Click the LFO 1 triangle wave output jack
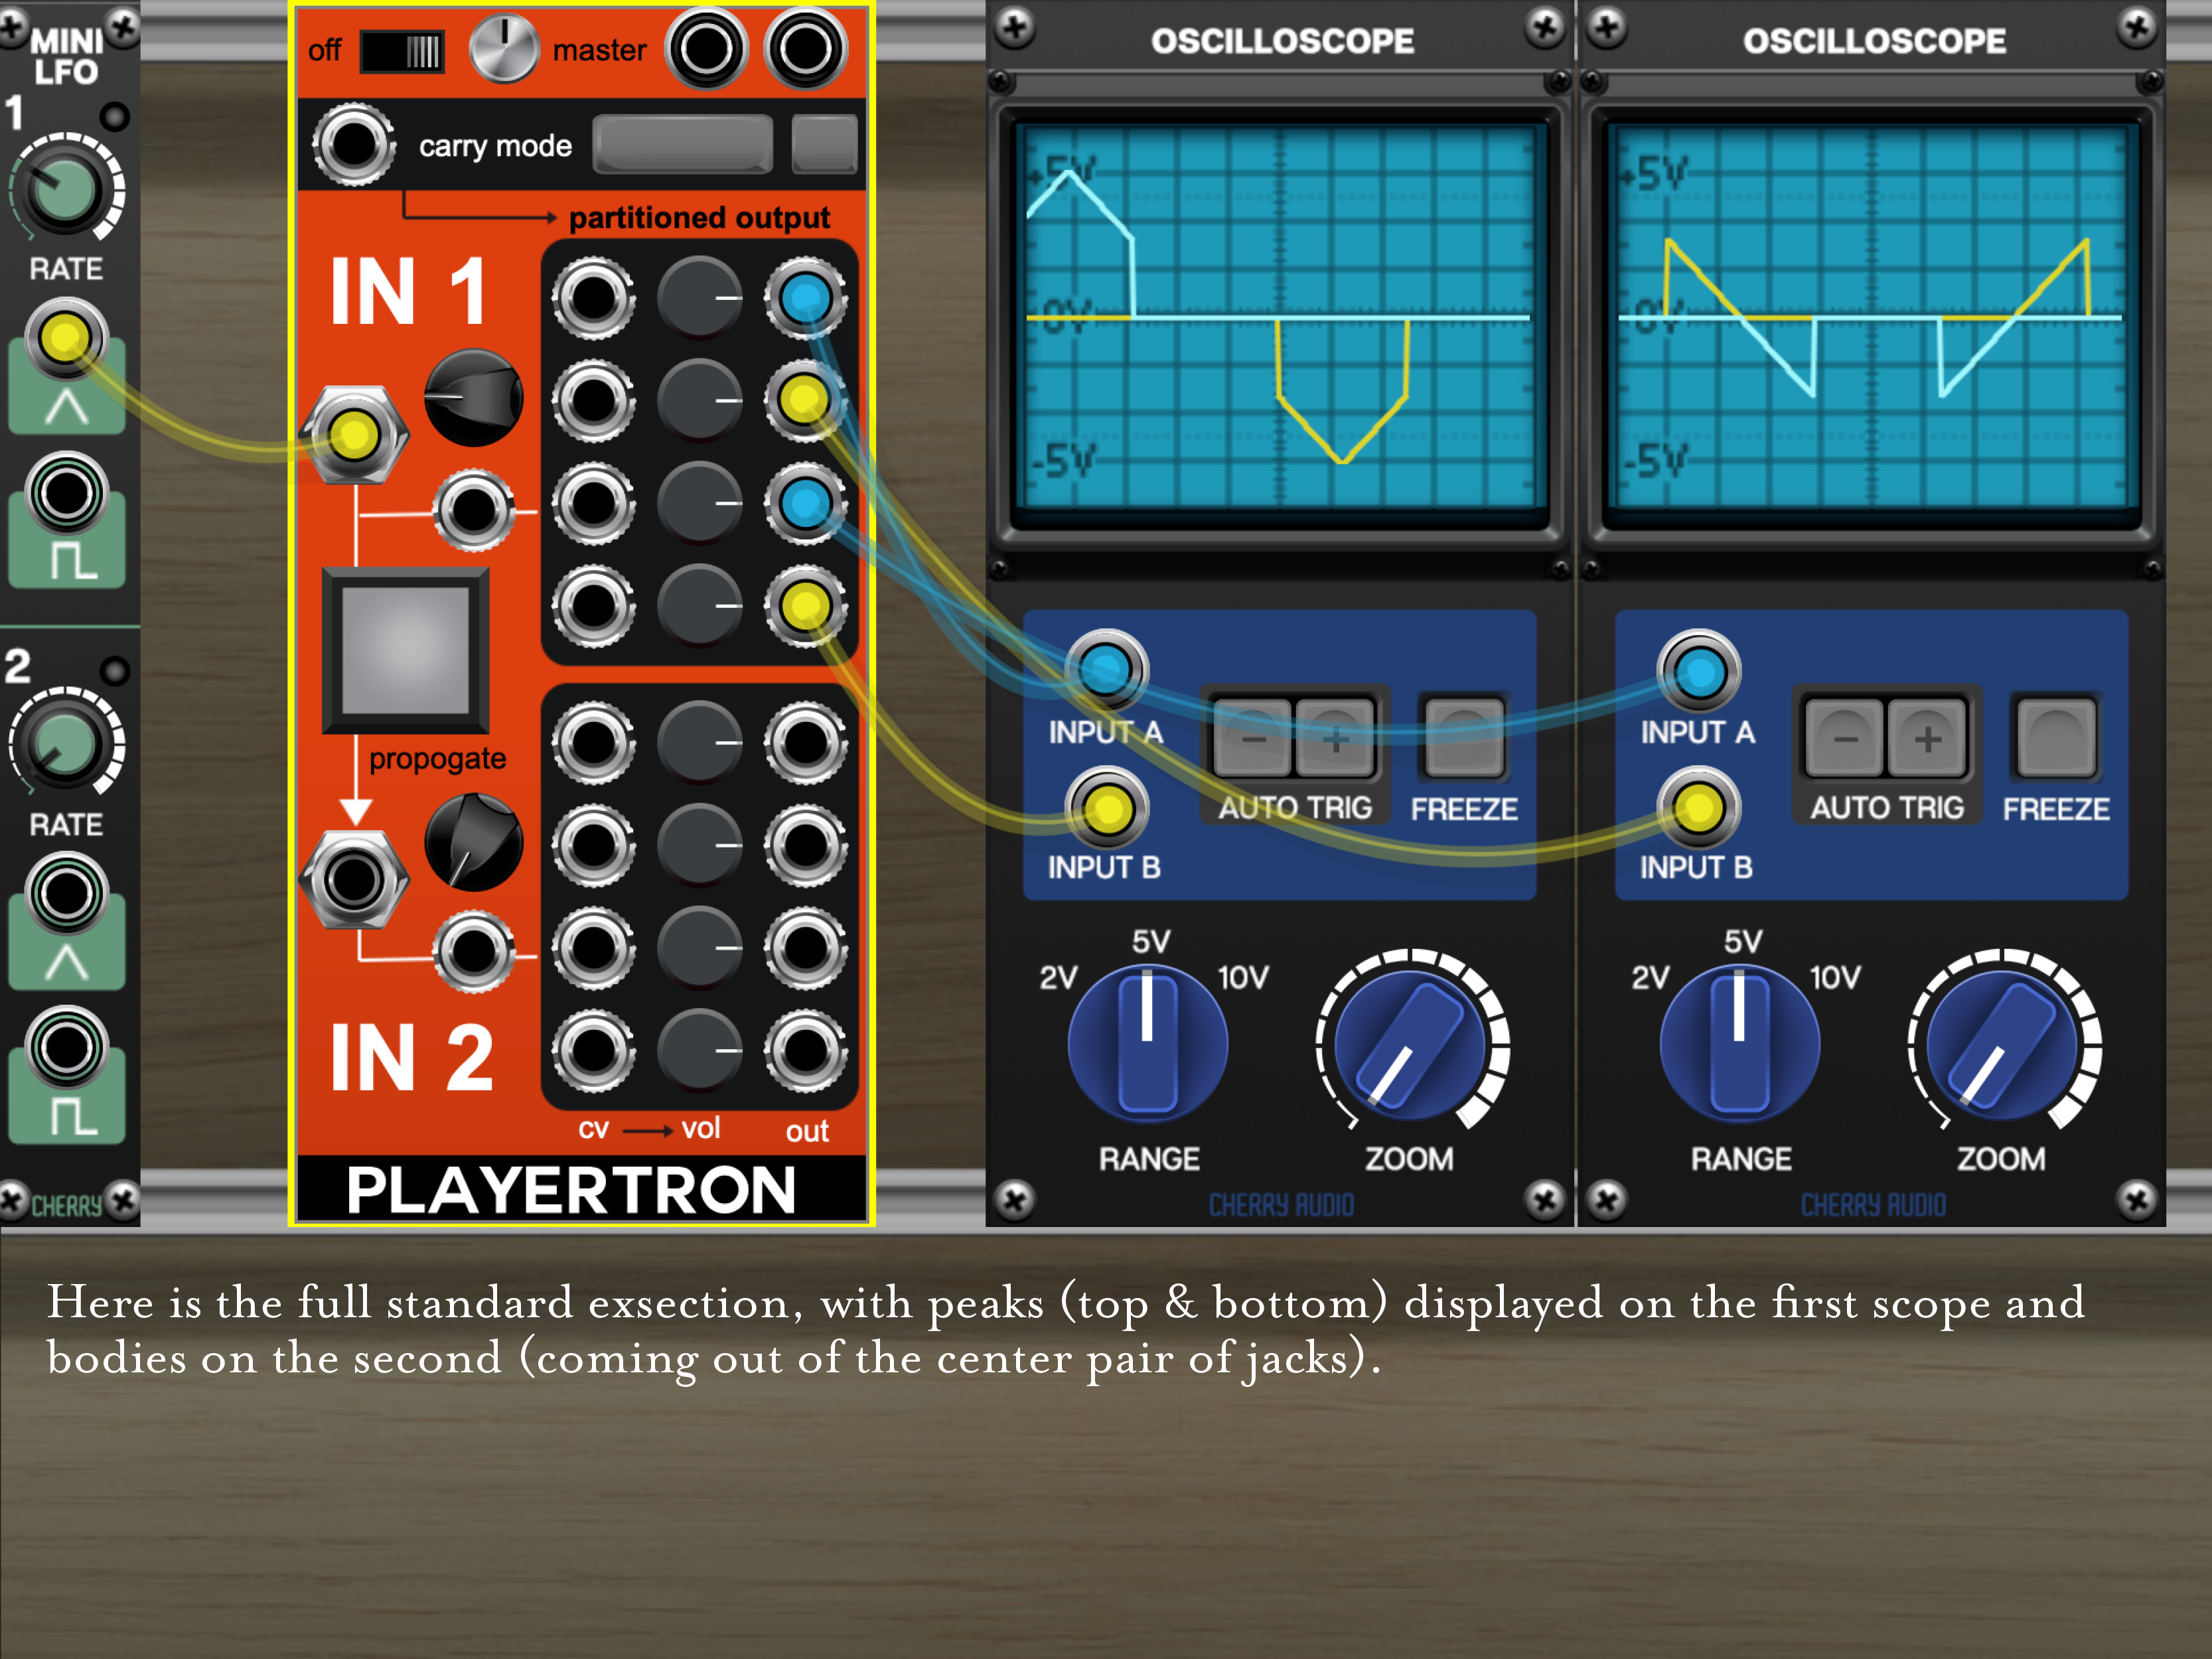This screenshot has height=1659, width=2212. pos(65,338)
